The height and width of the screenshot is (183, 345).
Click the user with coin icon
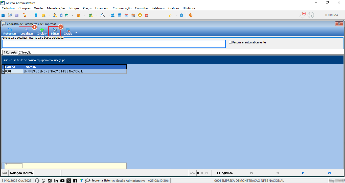[x=55, y=15]
